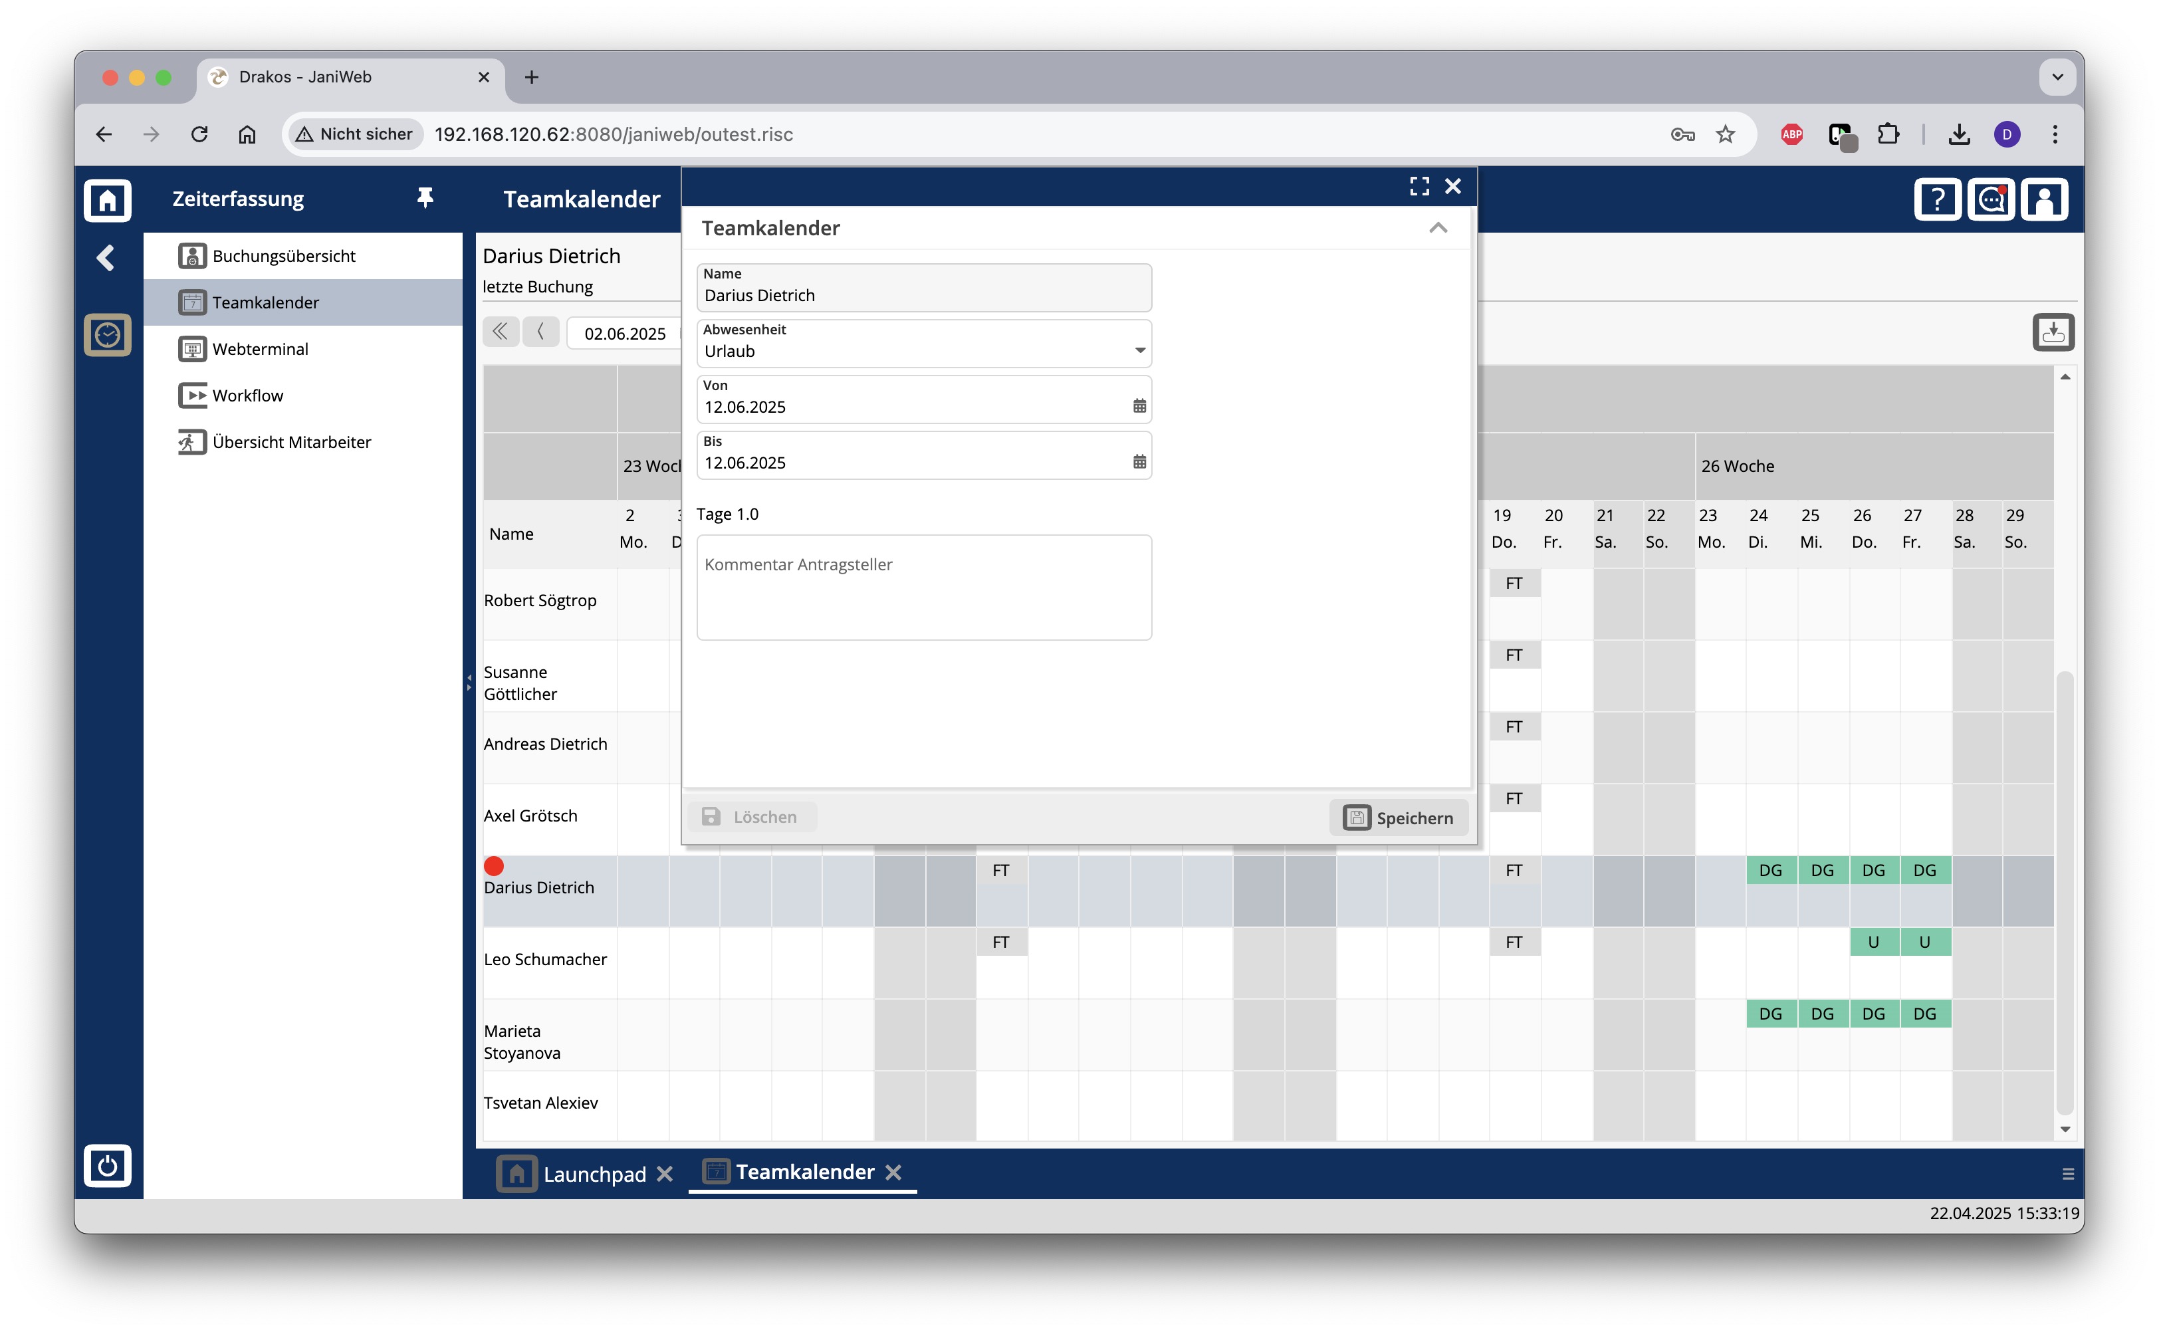Open the chat messages icon
The image size is (2159, 1332).
(x=1991, y=200)
